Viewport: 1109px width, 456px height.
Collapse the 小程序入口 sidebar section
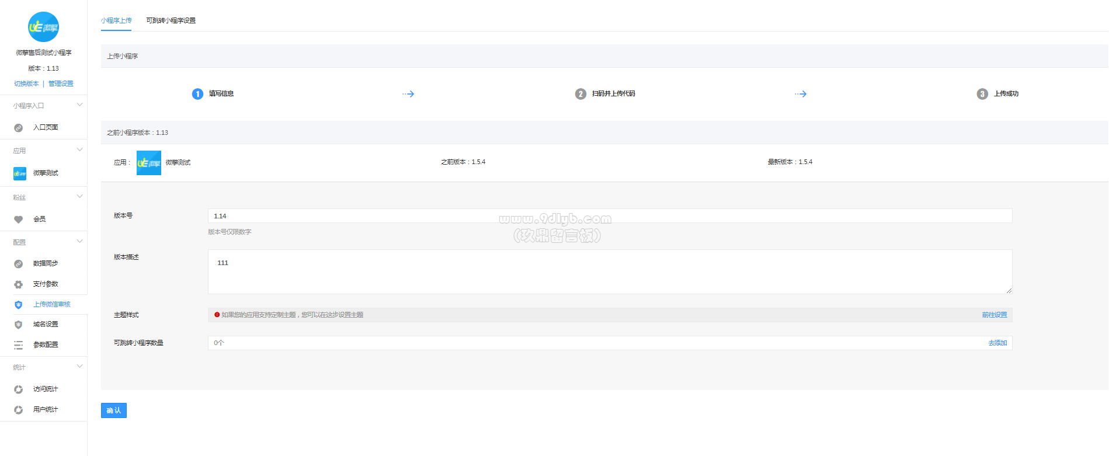pyautogui.click(x=79, y=105)
